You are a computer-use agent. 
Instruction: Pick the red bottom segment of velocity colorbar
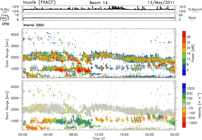184,125
